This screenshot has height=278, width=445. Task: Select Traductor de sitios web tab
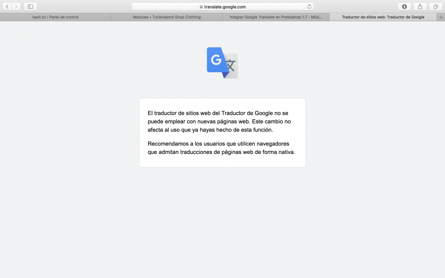[383, 17]
